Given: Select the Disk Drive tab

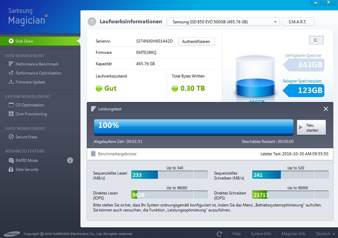Looking at the screenshot, I should tap(40, 41).
